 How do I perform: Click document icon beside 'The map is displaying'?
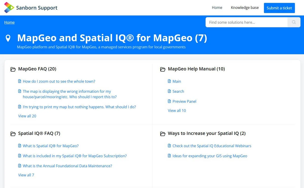tap(20, 91)
